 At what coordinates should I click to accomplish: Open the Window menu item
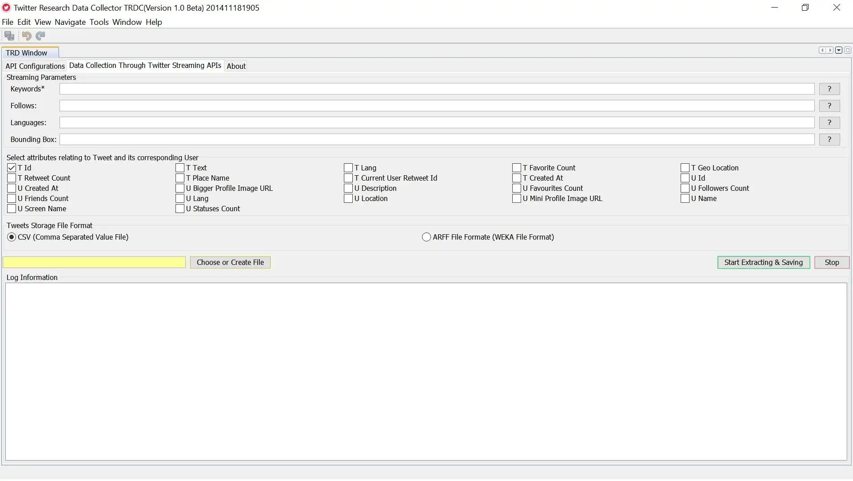point(127,22)
